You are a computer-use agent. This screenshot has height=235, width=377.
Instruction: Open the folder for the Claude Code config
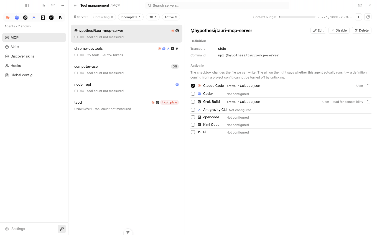[x=368, y=86]
